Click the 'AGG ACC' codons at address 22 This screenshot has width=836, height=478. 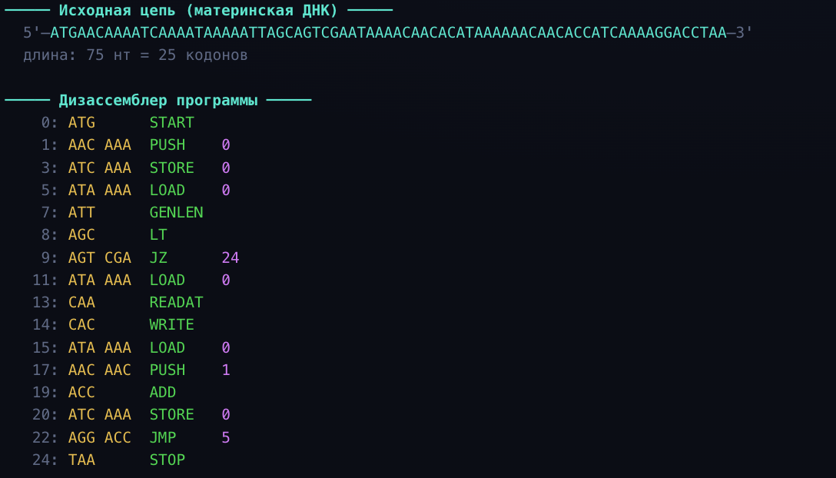click(100, 438)
